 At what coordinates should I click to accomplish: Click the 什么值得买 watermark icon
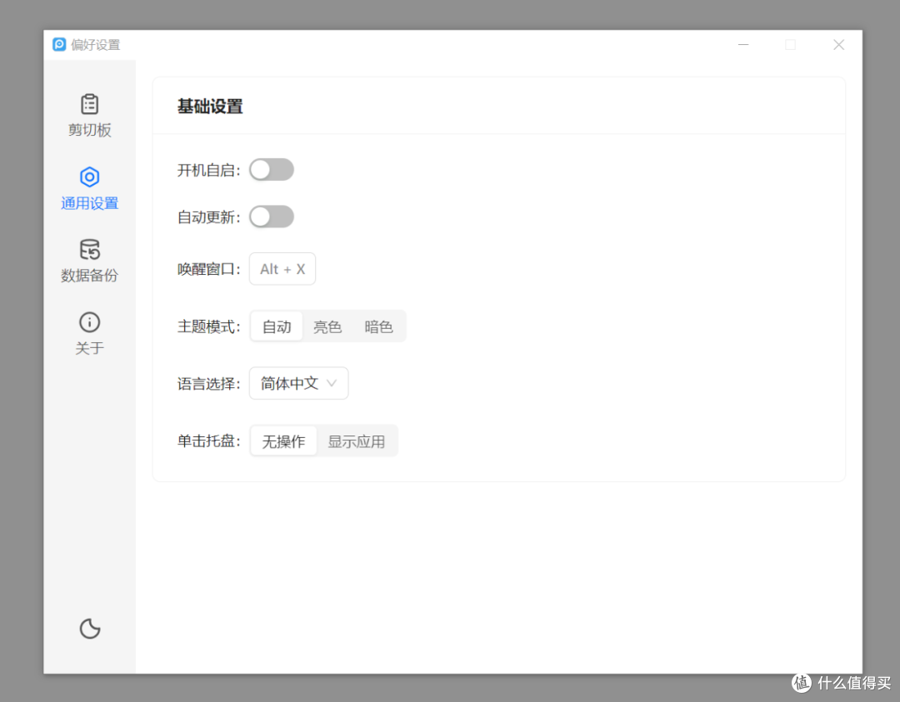(x=801, y=683)
